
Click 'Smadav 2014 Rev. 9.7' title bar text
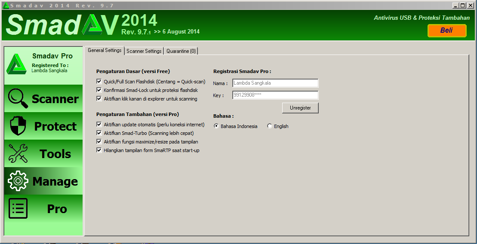coord(62,6)
